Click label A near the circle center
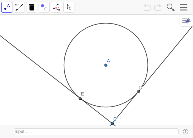 tap(108, 61)
